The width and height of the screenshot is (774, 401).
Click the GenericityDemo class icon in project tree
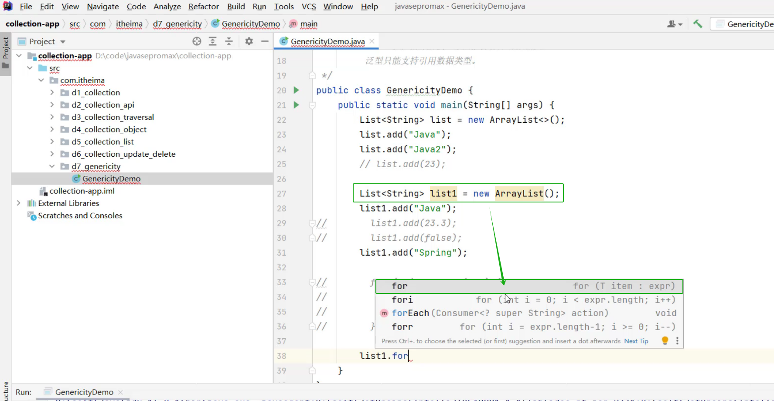click(x=76, y=179)
